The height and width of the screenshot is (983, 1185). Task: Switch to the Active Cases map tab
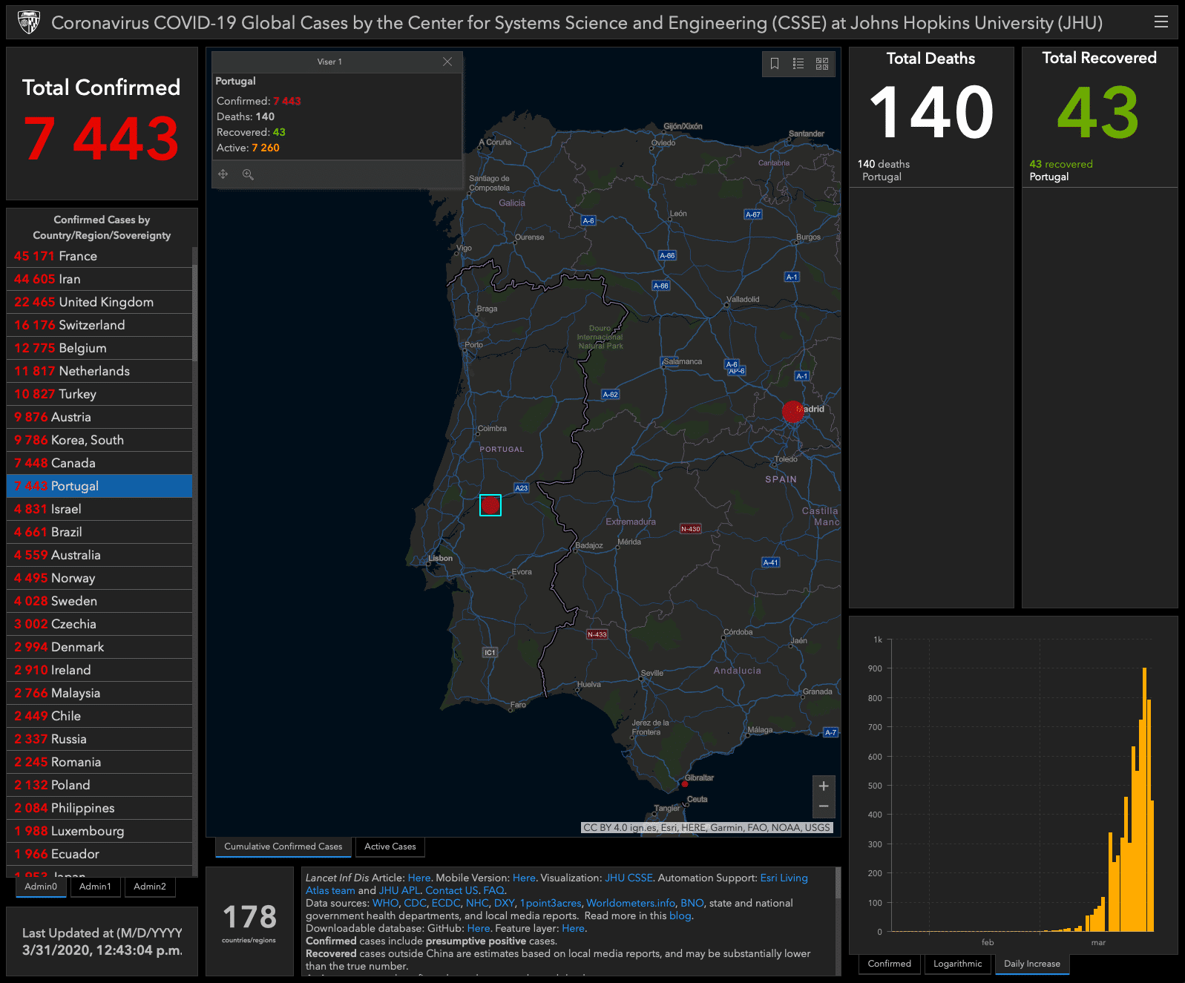coord(390,846)
